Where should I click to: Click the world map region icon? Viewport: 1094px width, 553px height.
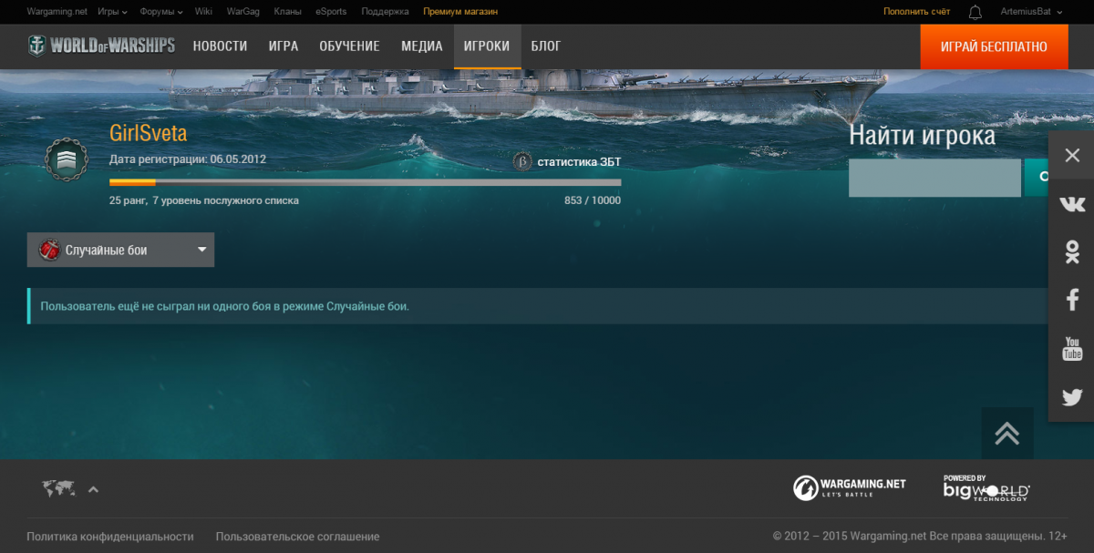coord(58,489)
